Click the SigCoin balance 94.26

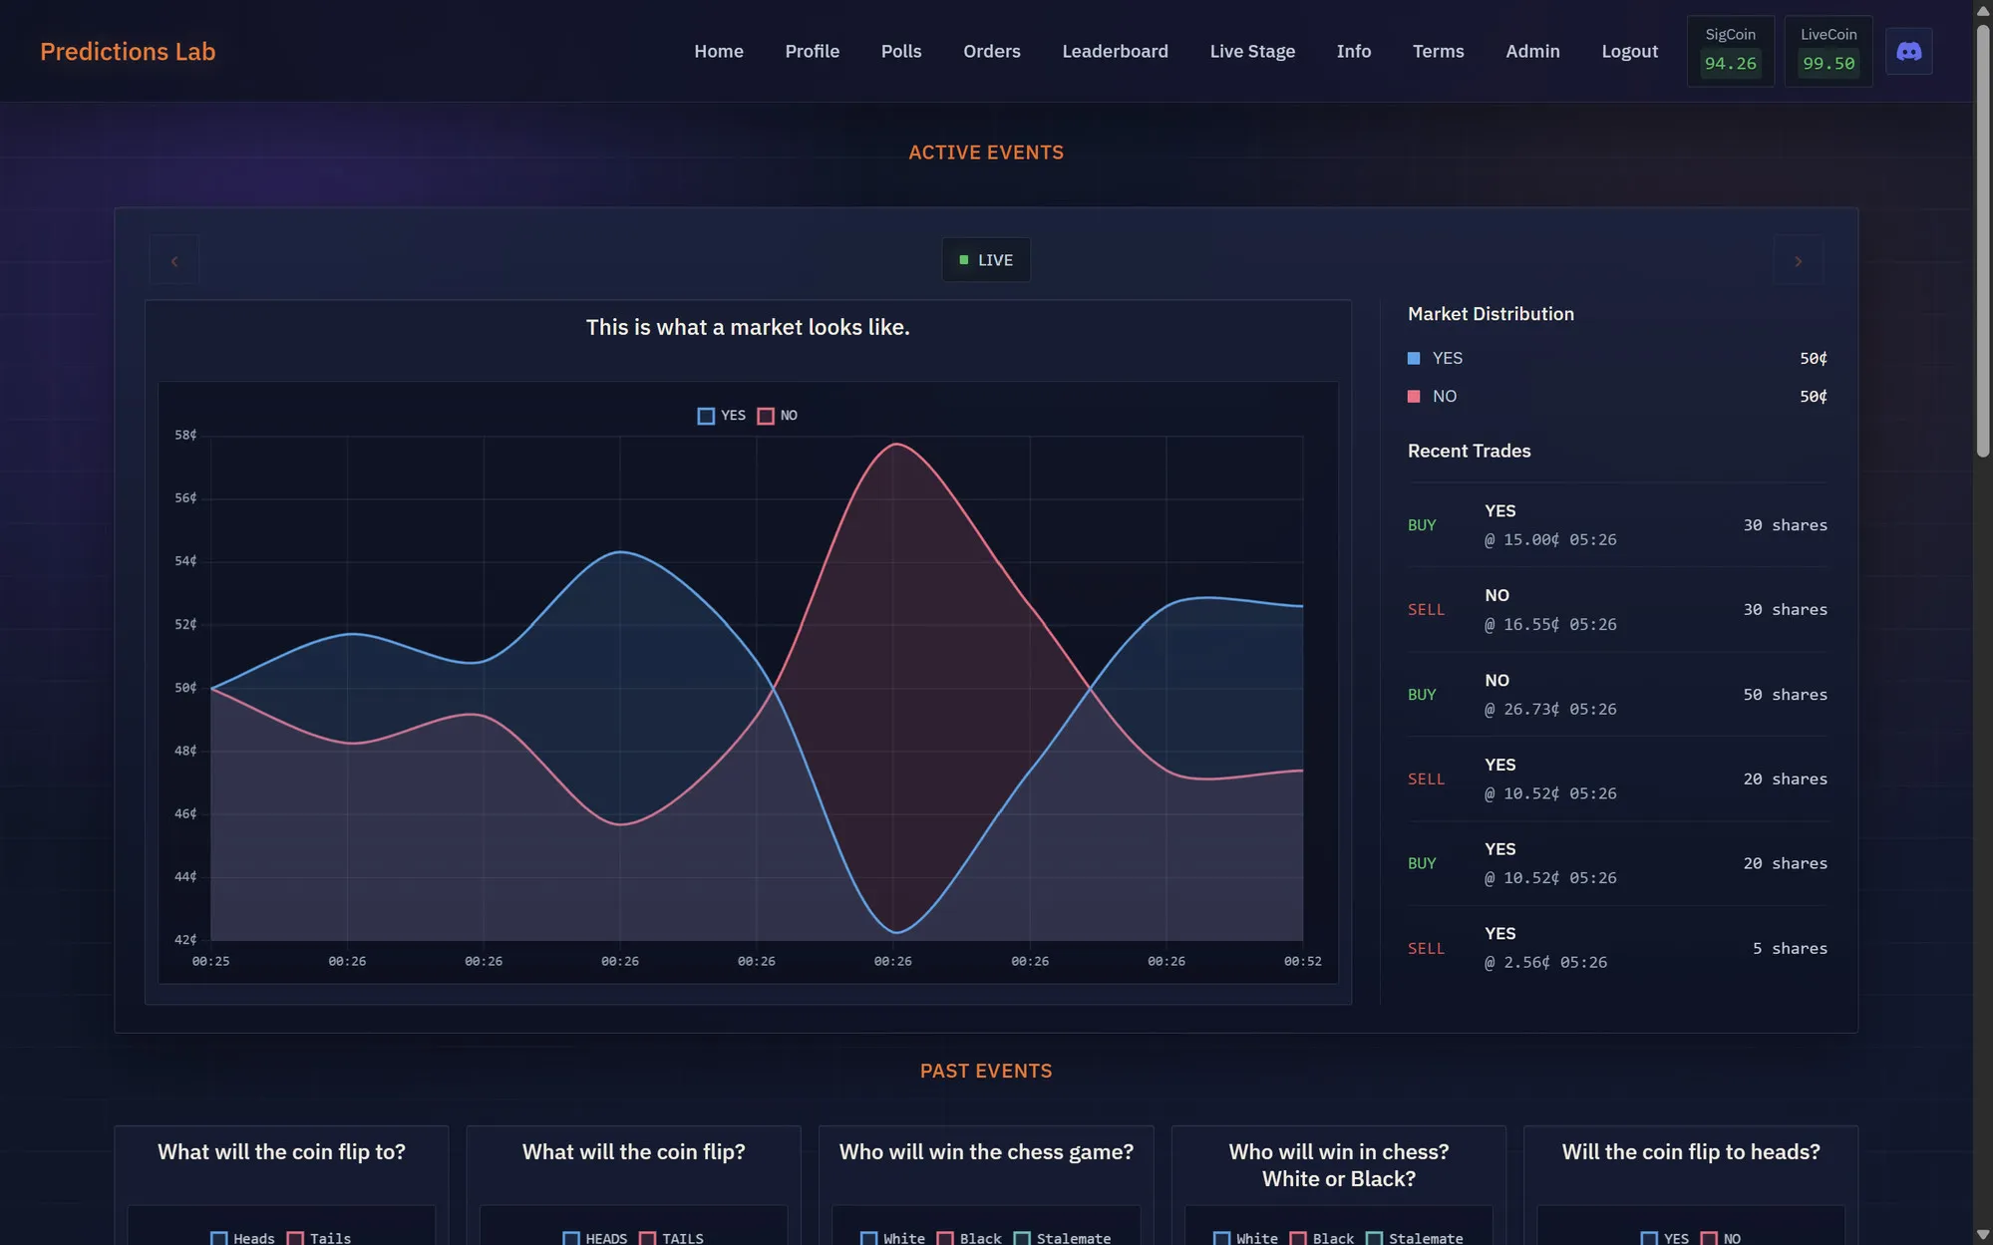[1730, 64]
